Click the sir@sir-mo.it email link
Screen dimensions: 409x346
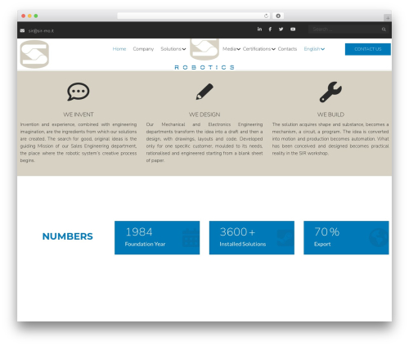[41, 31]
